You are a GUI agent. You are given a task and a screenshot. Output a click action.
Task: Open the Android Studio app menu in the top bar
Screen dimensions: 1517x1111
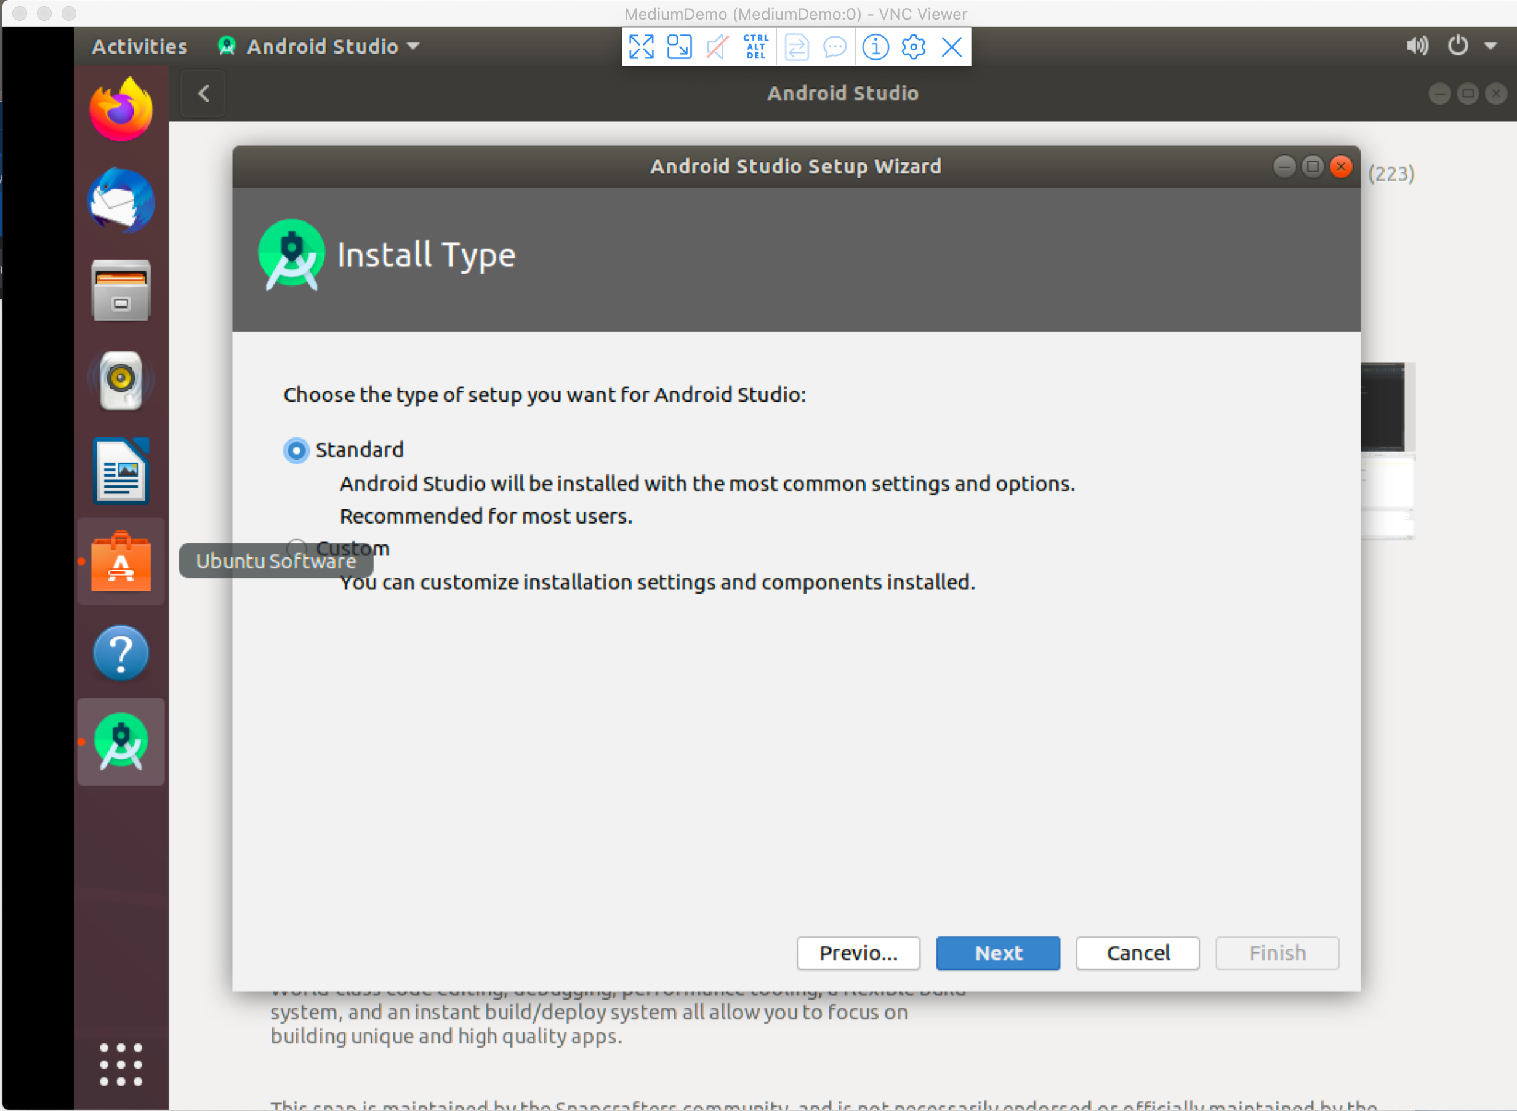point(319,46)
